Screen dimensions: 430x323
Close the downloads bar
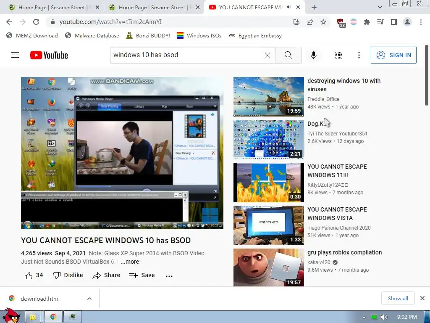tap(422, 298)
